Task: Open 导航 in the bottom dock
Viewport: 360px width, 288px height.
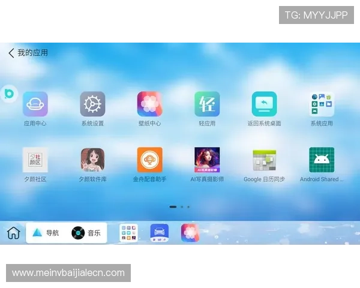Action: 46,233
